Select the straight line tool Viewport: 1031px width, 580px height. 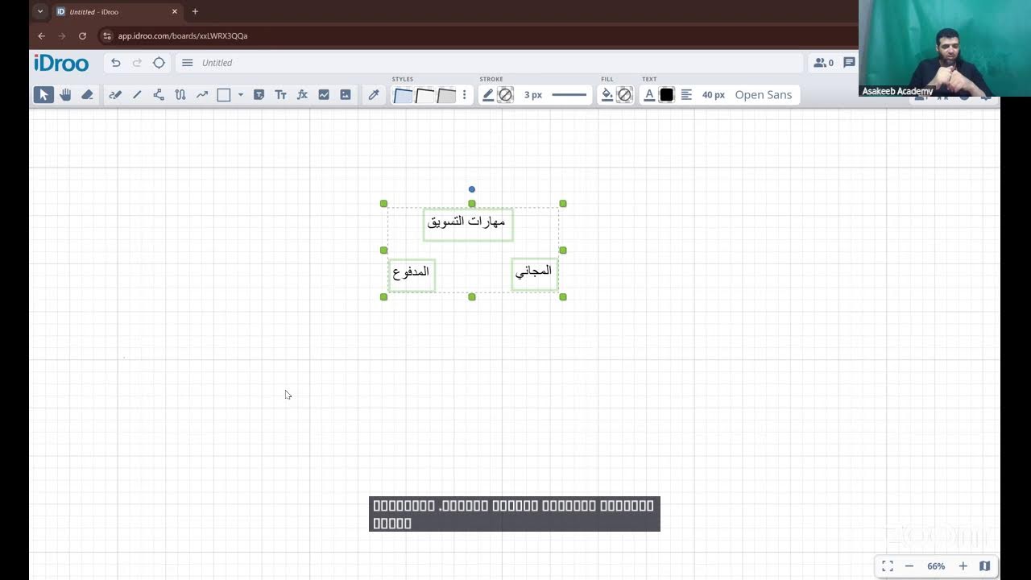coord(137,94)
